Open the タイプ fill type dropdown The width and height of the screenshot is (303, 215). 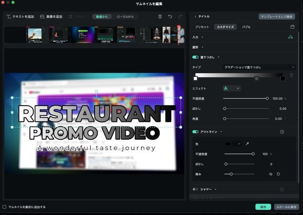(x=259, y=67)
